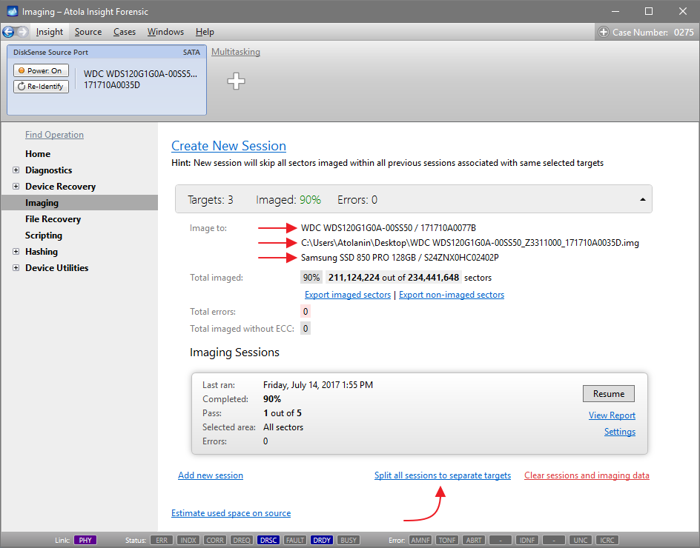Click the Re-Identify device button
This screenshot has height=548, width=700.
coord(41,87)
